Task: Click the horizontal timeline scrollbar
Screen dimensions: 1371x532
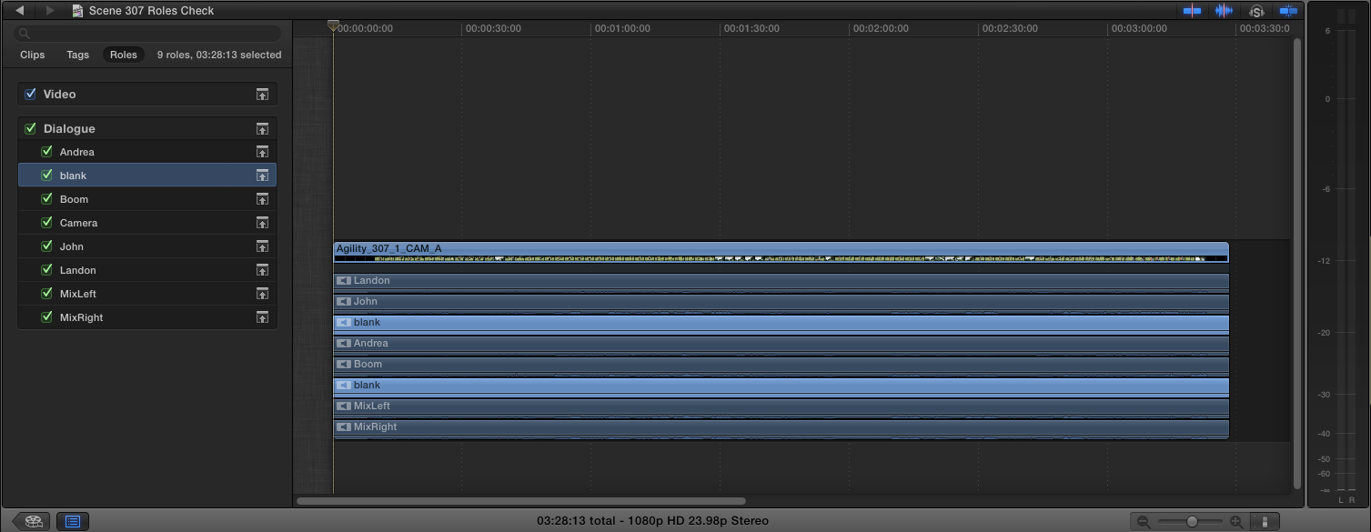Action: [521, 501]
